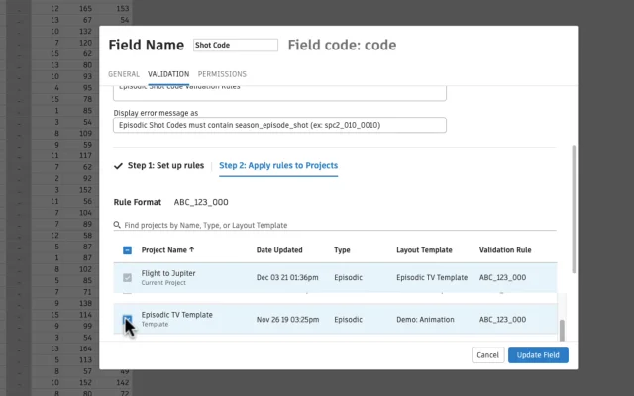Viewport: 634px width, 396px height.
Task: Open the Permissions tab
Action: pyautogui.click(x=222, y=74)
